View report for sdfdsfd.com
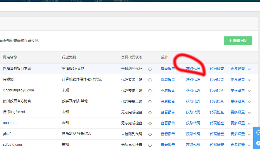This screenshot has height=149, width=260. (168, 145)
